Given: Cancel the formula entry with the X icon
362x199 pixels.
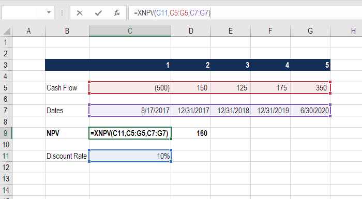Looking at the screenshot, I should (80, 13).
